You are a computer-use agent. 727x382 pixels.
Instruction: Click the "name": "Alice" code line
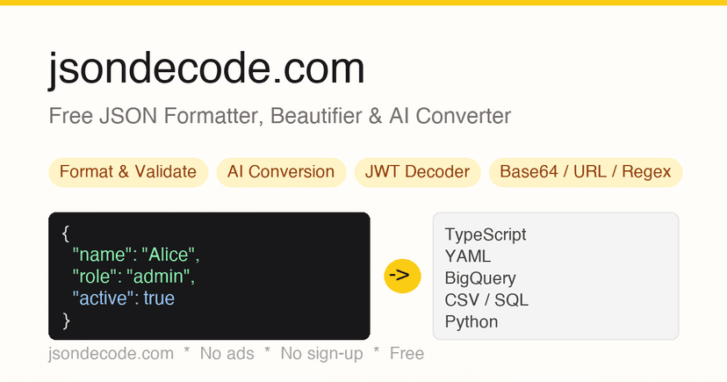[136, 255]
